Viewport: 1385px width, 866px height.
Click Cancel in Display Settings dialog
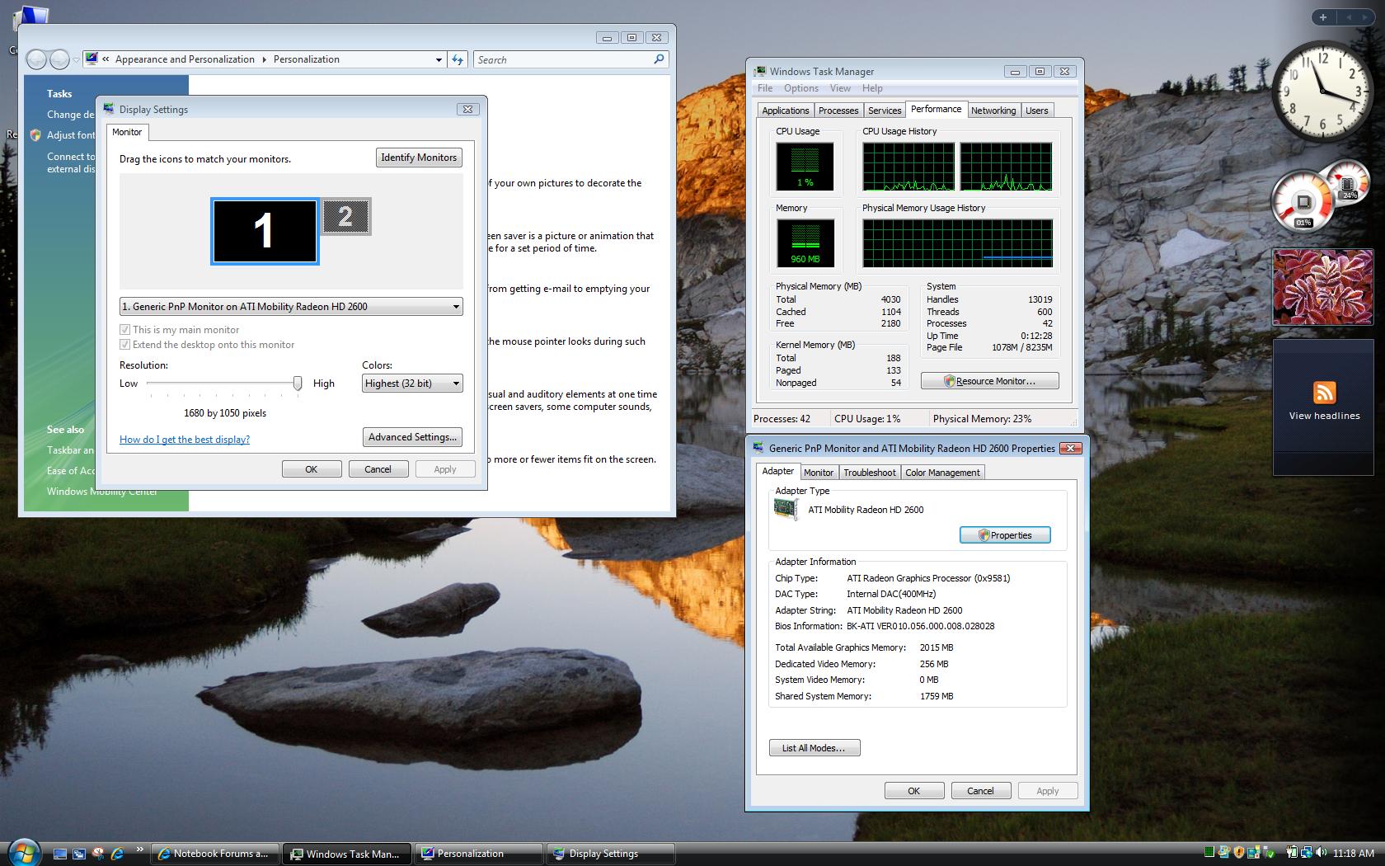tap(378, 469)
